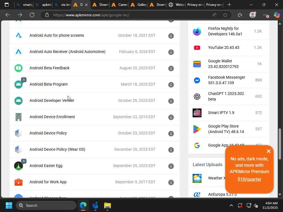This screenshot has height=212, width=283.
Task: Switch to the smartg search tab
Action: click(x=24, y=5)
